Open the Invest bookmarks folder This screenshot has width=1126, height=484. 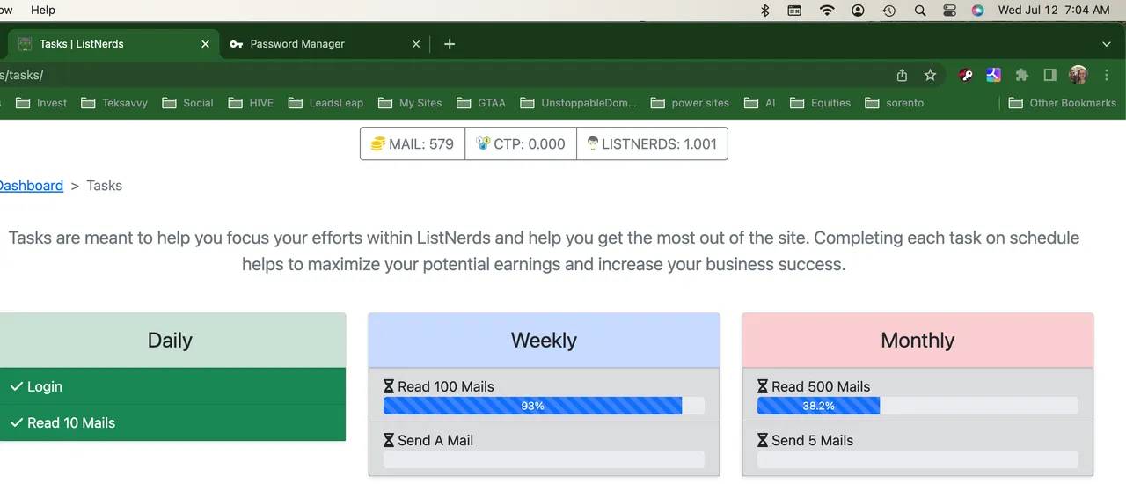(41, 103)
